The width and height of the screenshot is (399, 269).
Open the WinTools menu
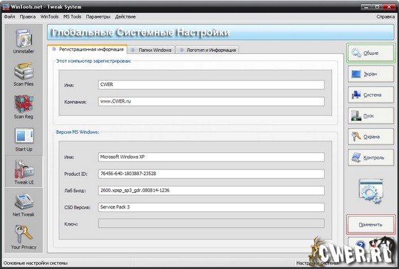click(49, 16)
